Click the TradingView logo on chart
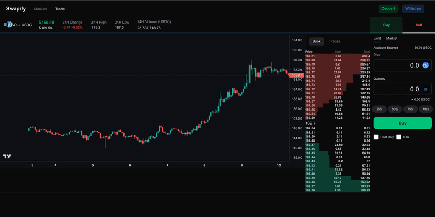 [x=7, y=156]
